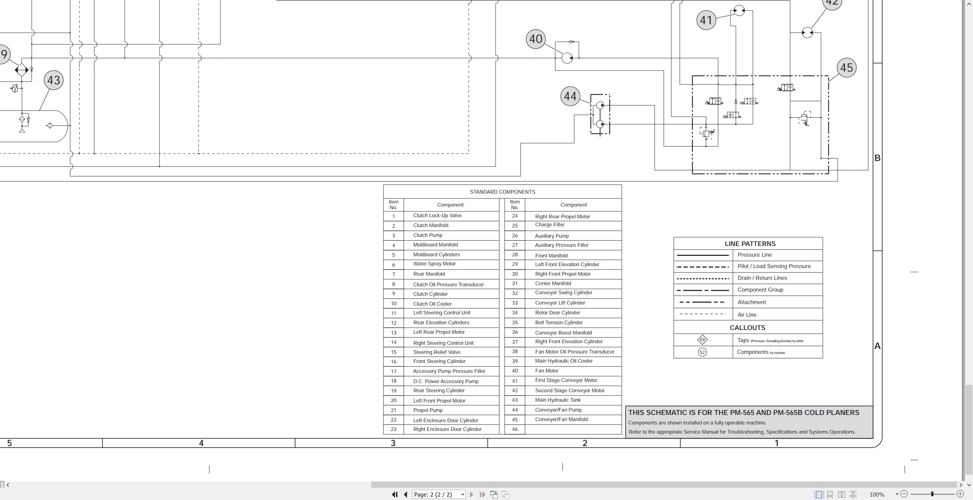The image size is (973, 500).
Task: Switch to two-page facing layout
Action: [x=842, y=494]
